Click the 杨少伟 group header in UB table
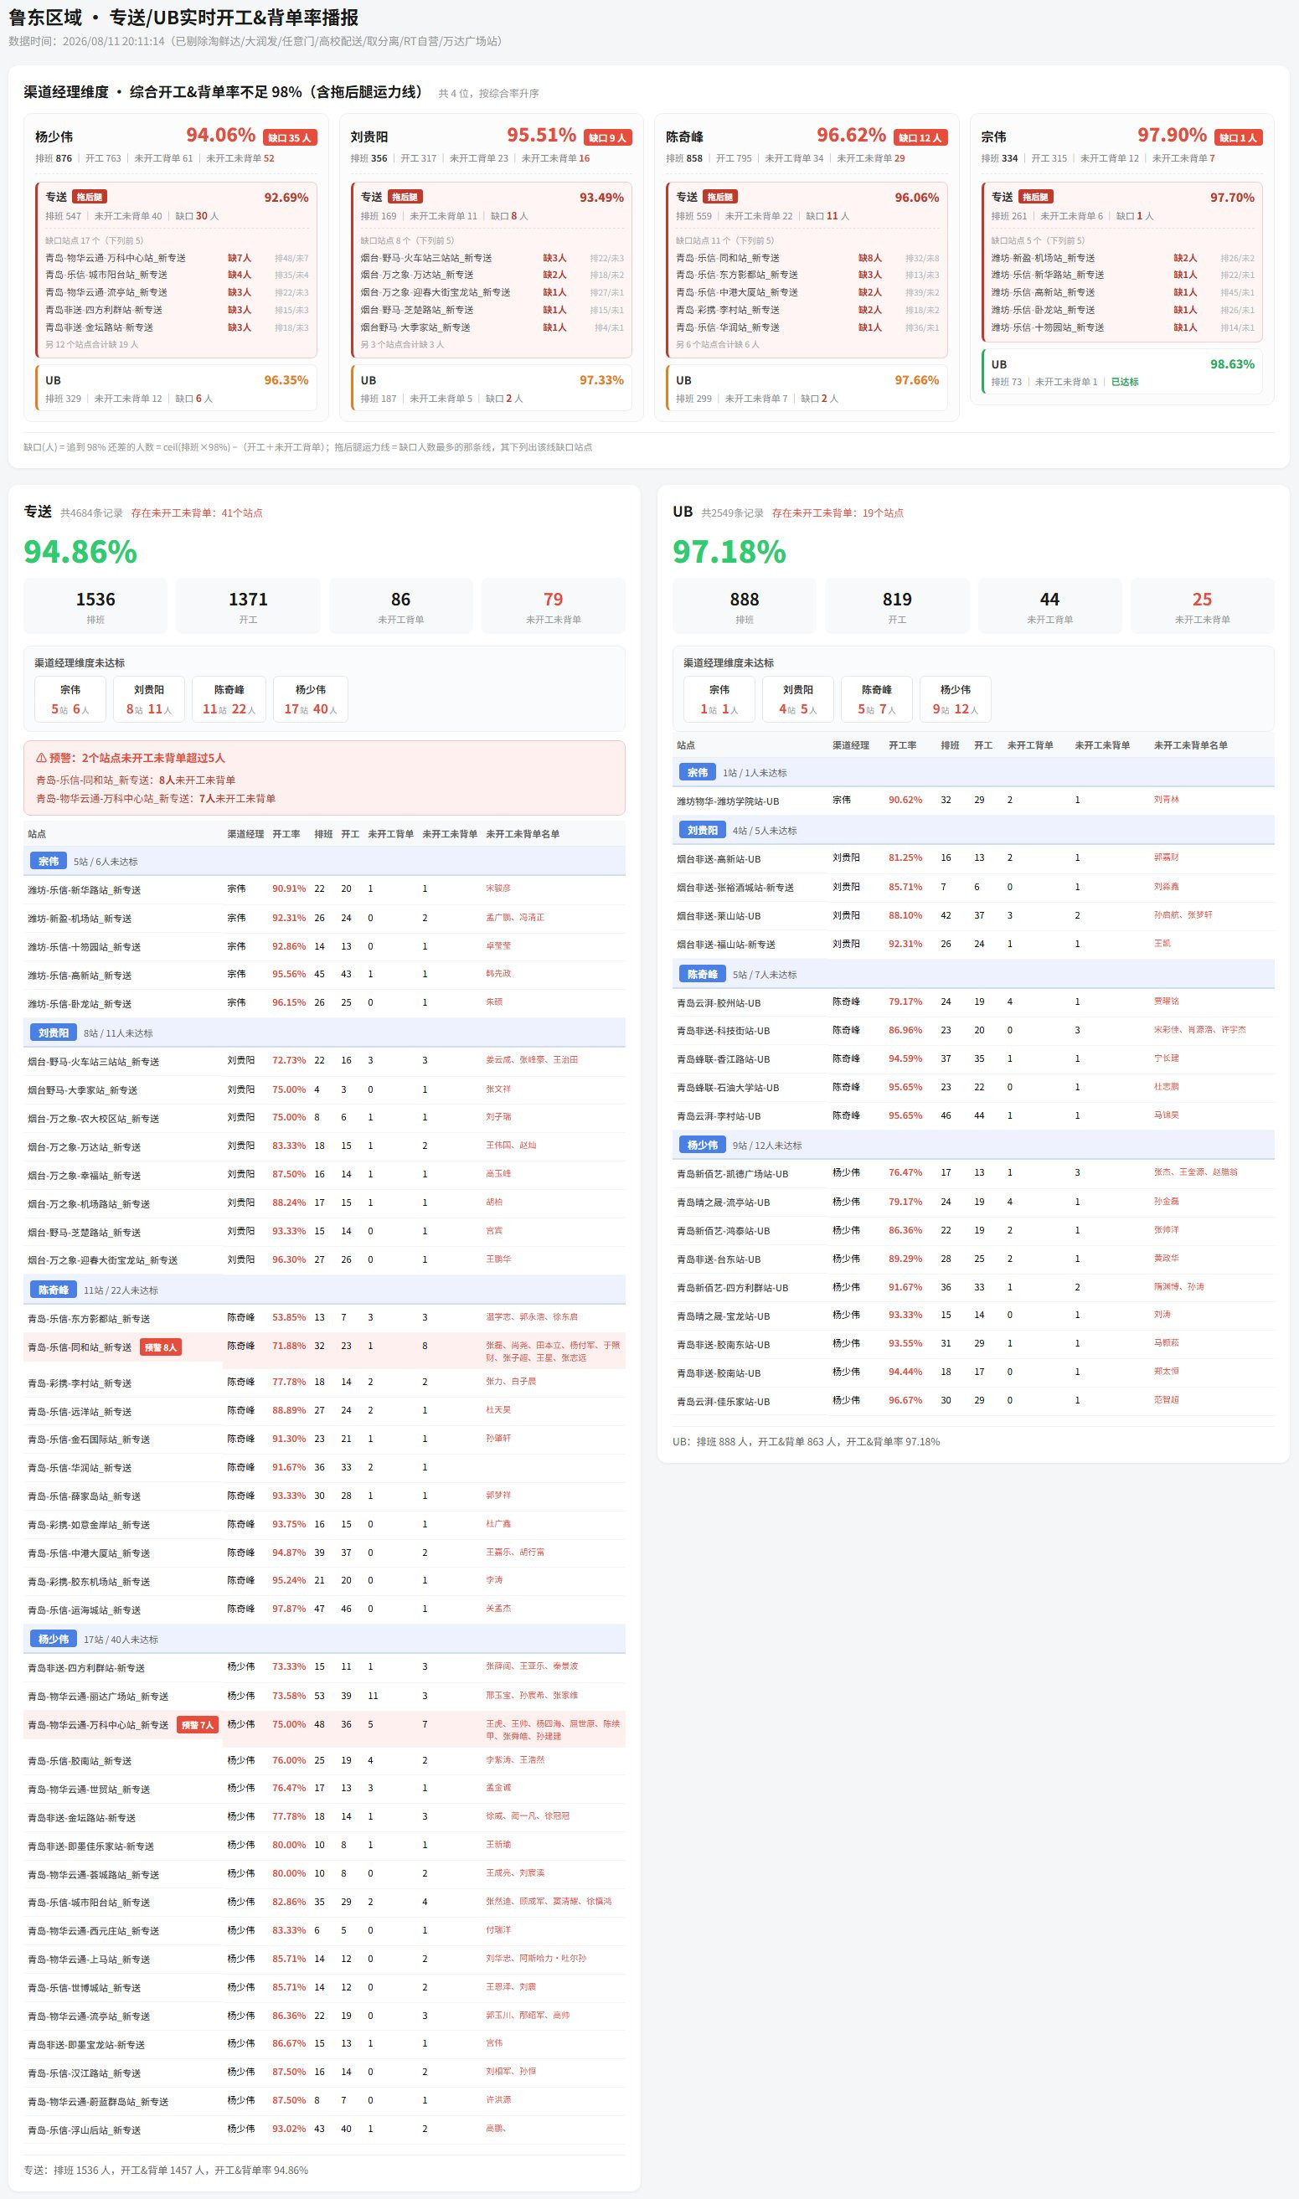The width and height of the screenshot is (1299, 2199). pyautogui.click(x=973, y=1145)
